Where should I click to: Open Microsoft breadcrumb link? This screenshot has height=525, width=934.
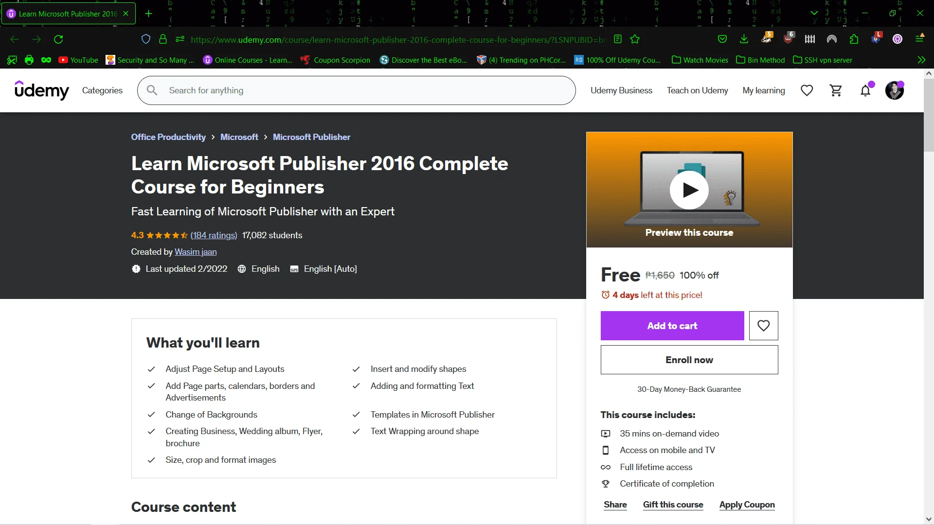[x=239, y=137]
